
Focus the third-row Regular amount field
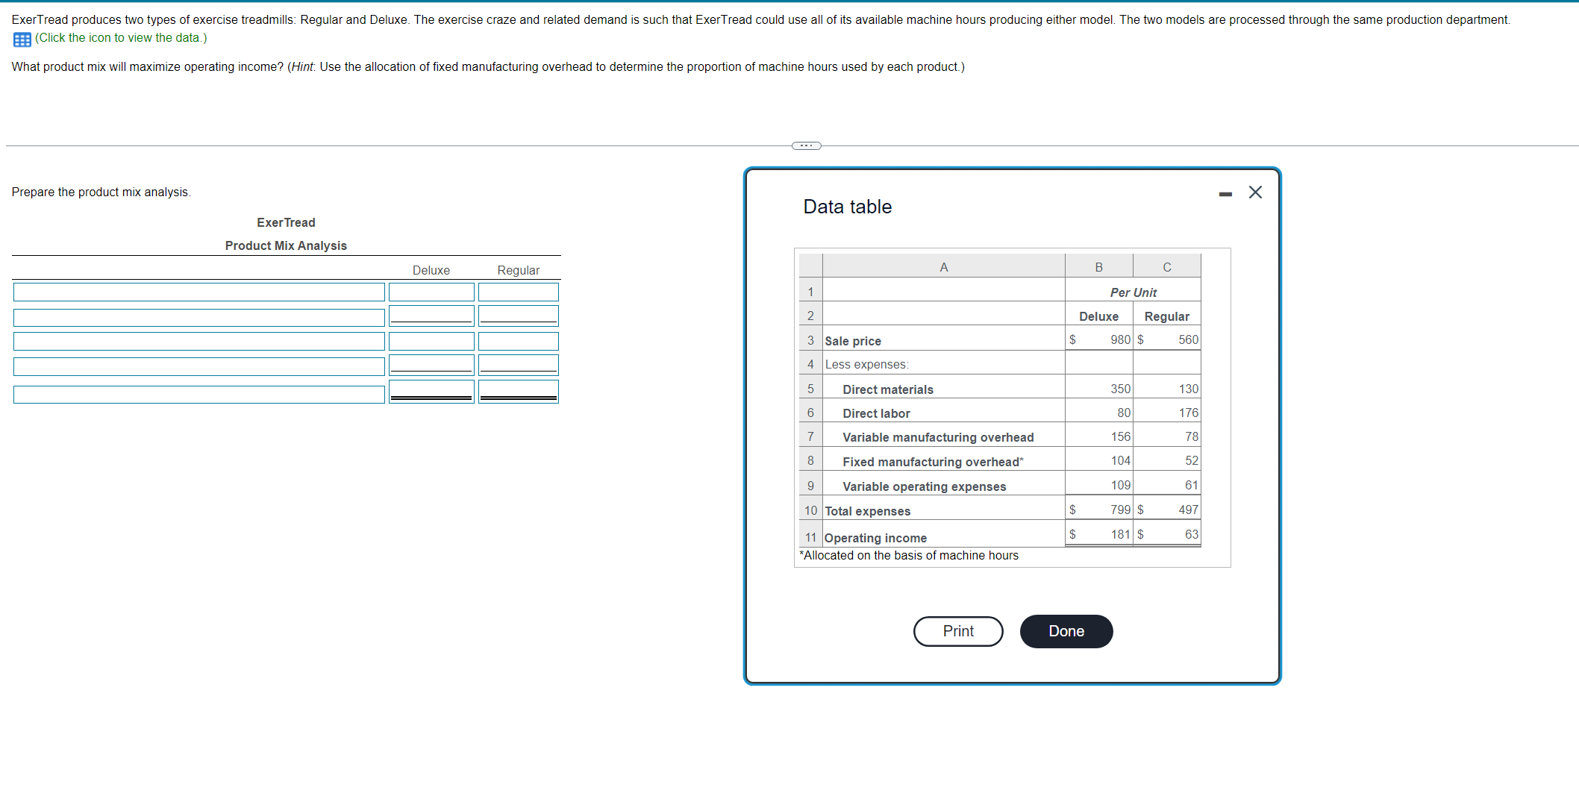click(519, 341)
